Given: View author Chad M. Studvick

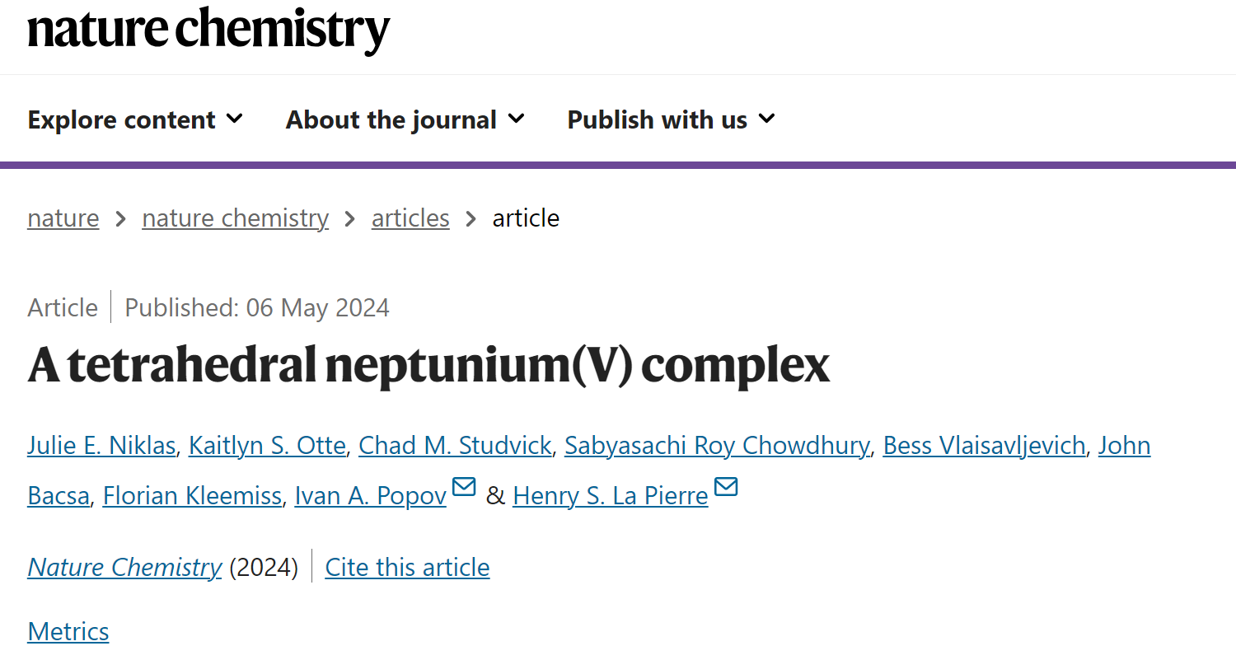Looking at the screenshot, I should pos(455,446).
